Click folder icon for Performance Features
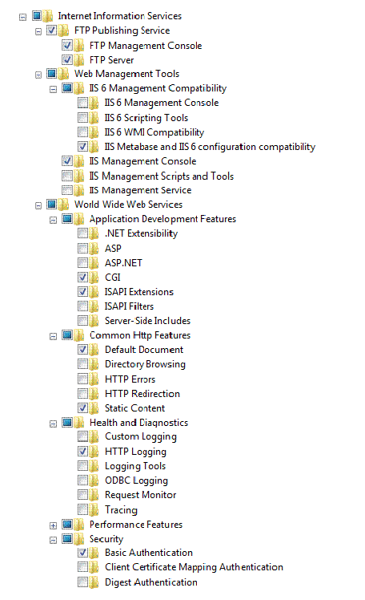Screen dimensions: 365x600 pos(78,525)
